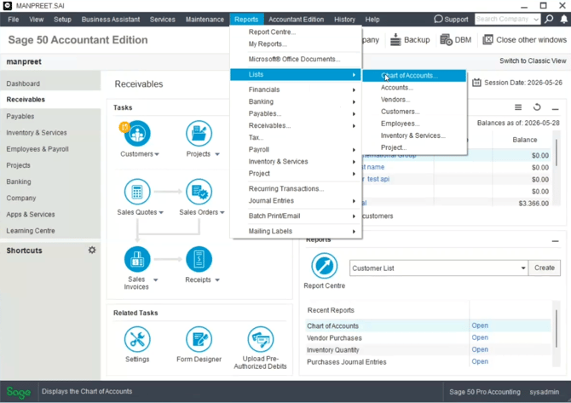Open the File menu
This screenshot has height=403, width=571.
13,20
